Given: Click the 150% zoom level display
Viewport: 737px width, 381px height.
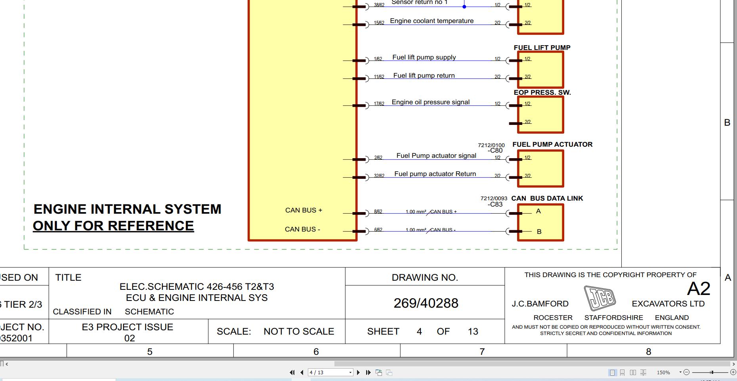Looking at the screenshot, I should (x=663, y=372).
